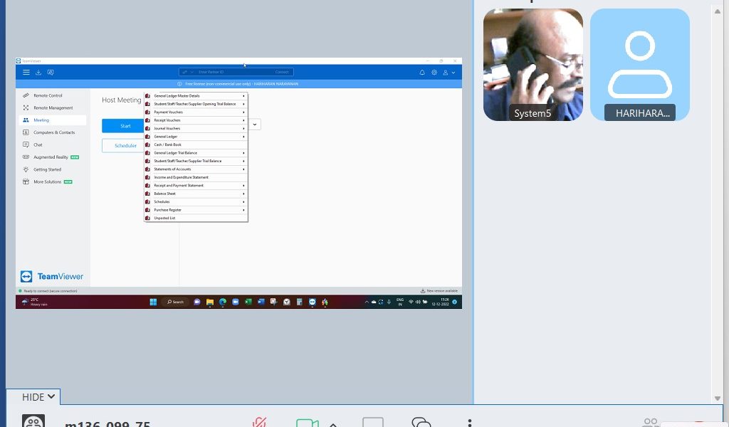Click the Remote Control sidebar icon
729x427 pixels.
(26, 95)
